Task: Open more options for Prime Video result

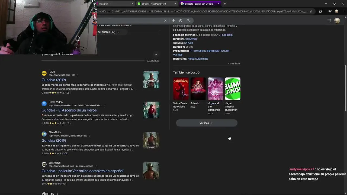Action: pos(105,105)
